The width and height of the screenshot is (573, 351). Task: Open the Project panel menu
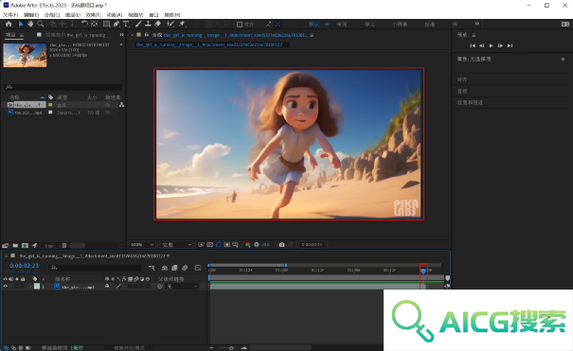22,35
